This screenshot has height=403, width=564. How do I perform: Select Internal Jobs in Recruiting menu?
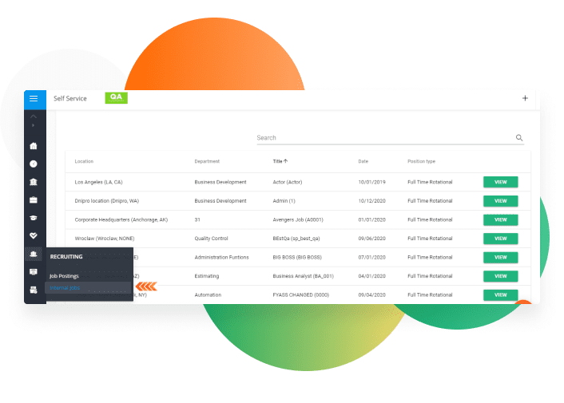(65, 287)
